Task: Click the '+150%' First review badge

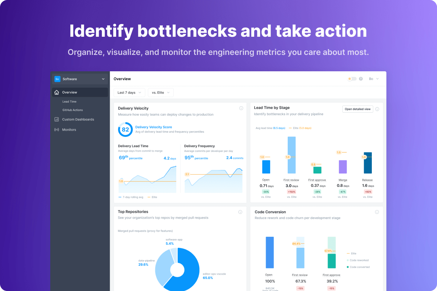Action: tap(291, 192)
